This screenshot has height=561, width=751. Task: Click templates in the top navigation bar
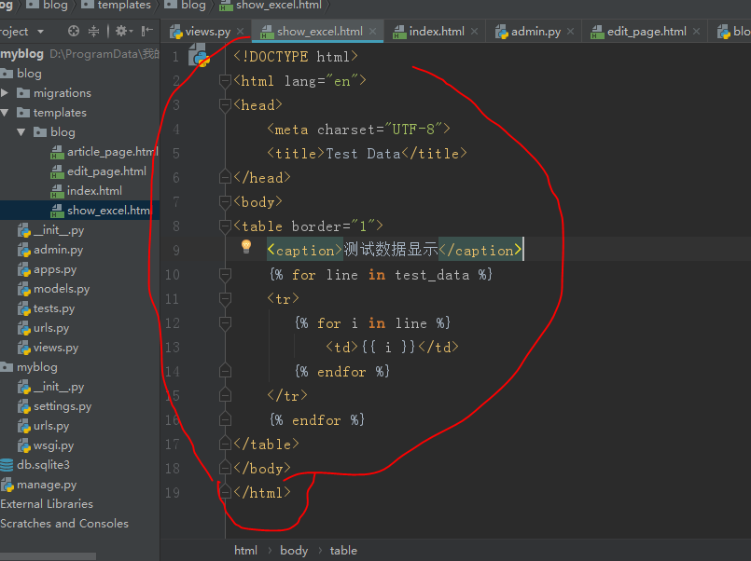click(x=124, y=6)
